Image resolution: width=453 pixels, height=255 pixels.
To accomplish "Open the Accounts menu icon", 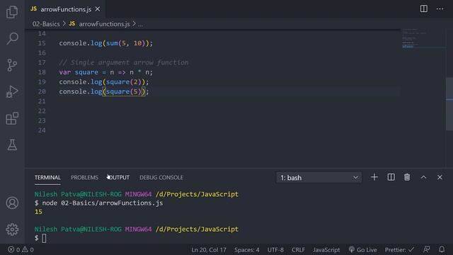I will (x=12, y=203).
